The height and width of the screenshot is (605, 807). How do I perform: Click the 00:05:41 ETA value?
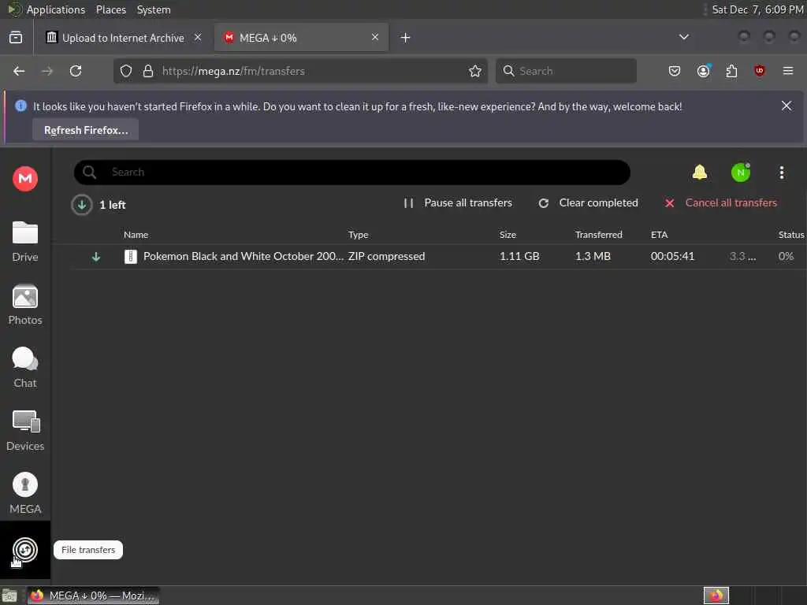[672, 256]
